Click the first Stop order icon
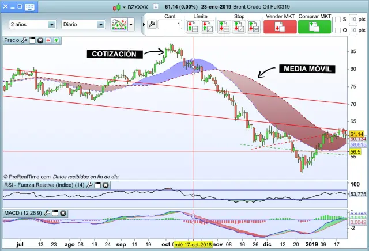This screenshot has height=251, width=369. 224,26
